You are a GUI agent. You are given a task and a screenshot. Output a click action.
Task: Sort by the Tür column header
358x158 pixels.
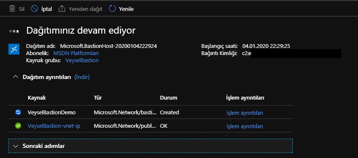click(x=98, y=97)
